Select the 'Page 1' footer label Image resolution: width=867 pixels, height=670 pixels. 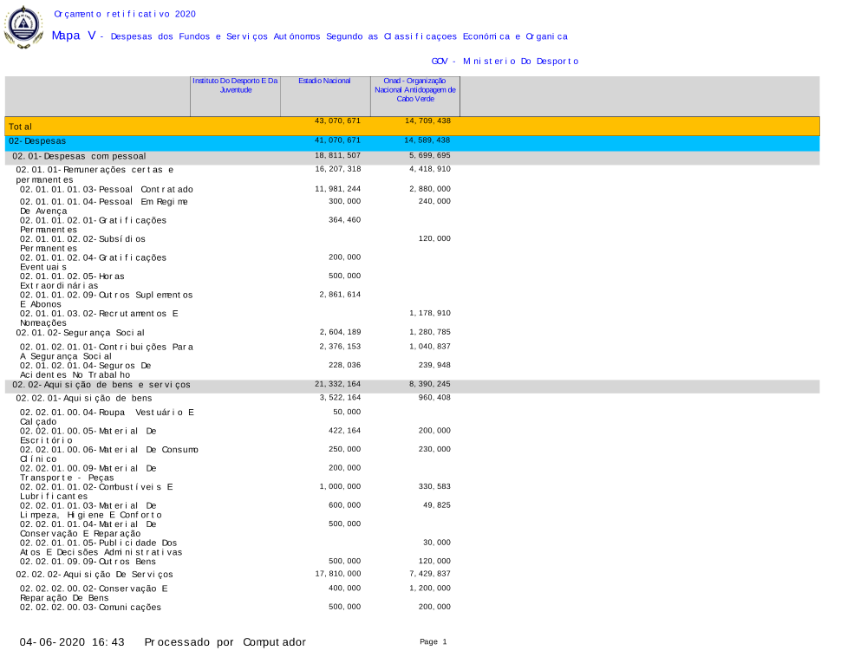tap(433, 641)
